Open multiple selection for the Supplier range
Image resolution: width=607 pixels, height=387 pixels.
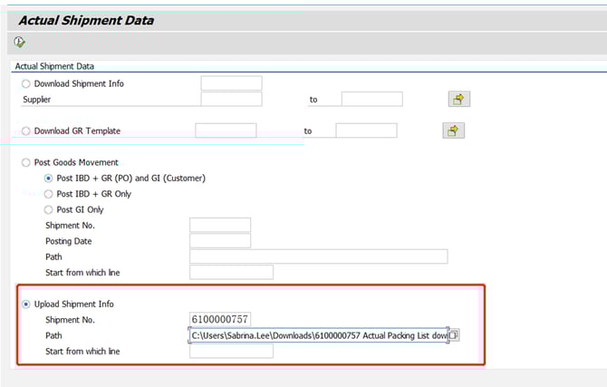(x=459, y=99)
